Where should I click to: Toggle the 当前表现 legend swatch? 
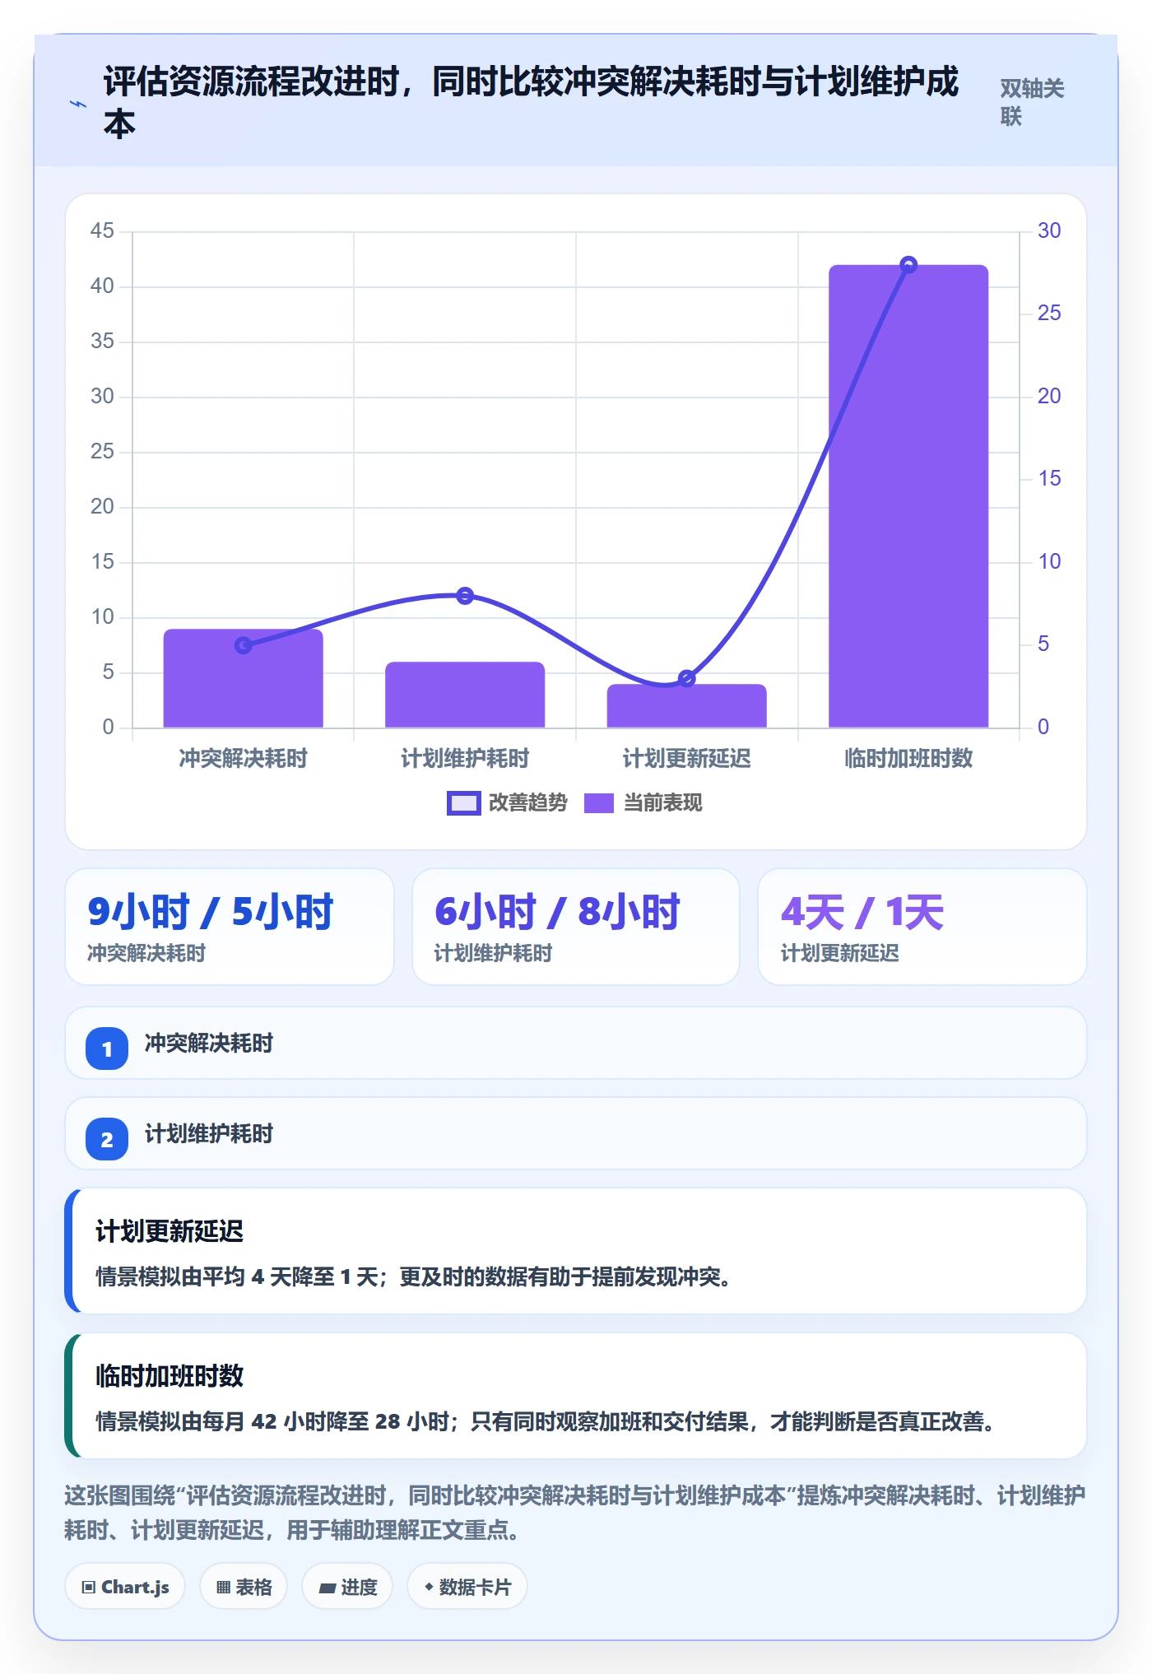pyautogui.click(x=599, y=803)
